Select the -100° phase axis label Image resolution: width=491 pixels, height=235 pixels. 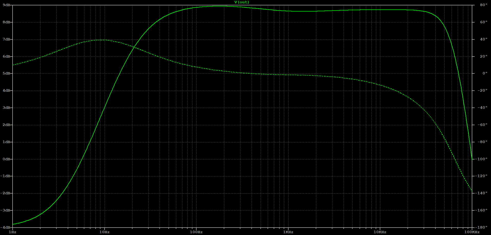pos(482,159)
